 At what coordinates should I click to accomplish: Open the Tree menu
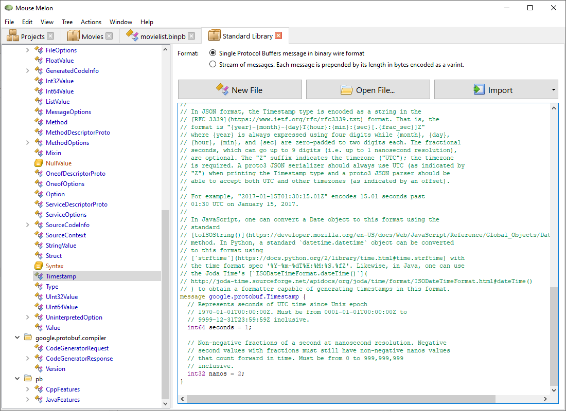pyautogui.click(x=67, y=22)
